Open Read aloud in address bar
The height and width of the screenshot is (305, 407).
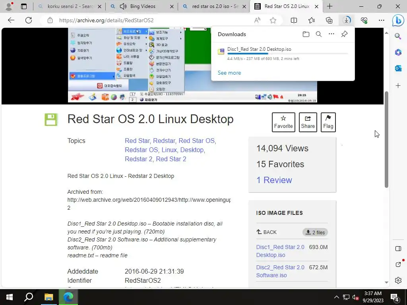click(x=257, y=20)
